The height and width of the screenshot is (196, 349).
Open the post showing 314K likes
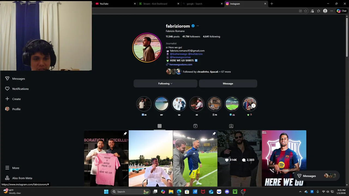pos(240,158)
